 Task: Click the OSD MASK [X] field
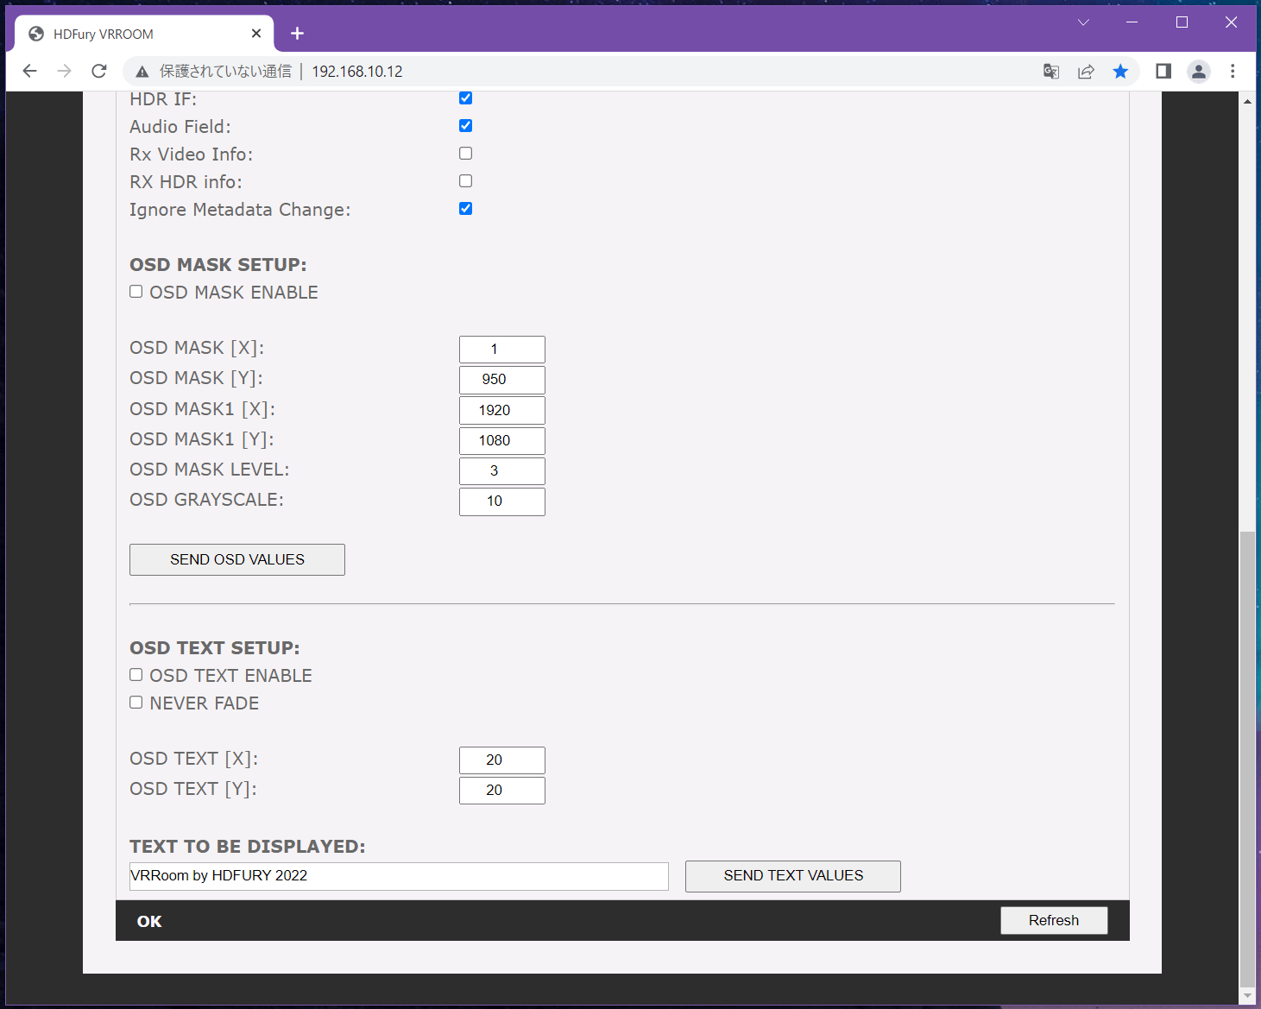502,350
